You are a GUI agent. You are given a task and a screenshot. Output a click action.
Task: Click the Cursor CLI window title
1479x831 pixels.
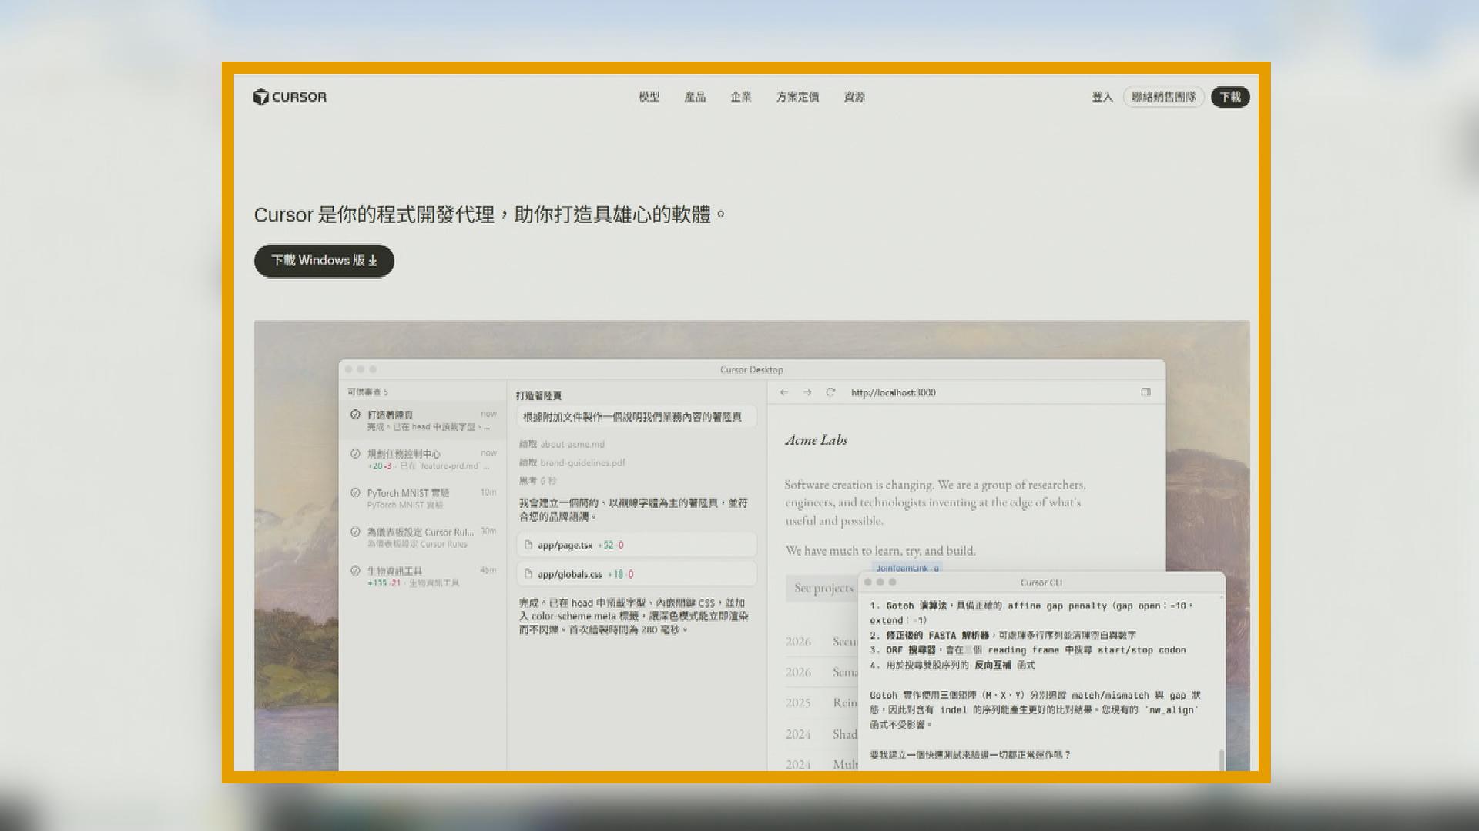tap(1041, 582)
